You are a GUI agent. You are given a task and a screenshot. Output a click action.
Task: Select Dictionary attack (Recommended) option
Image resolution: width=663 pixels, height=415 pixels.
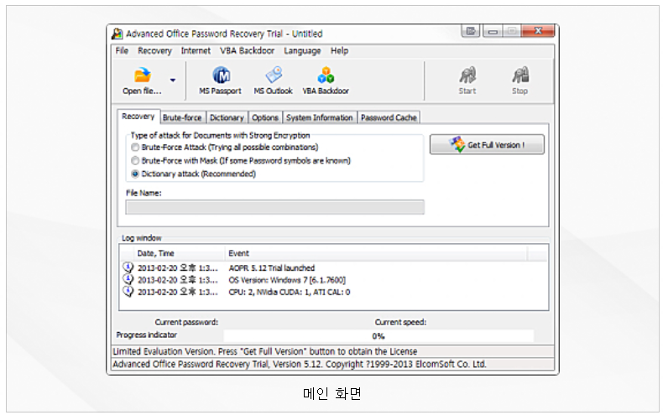pos(135,174)
